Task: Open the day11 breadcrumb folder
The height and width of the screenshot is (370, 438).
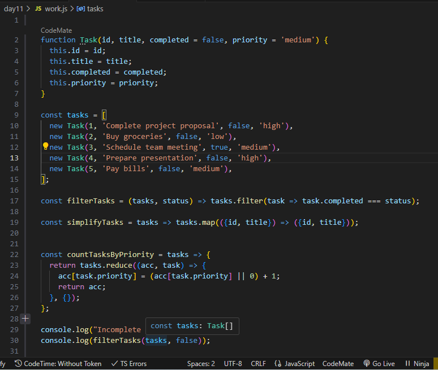Action: click(14, 9)
